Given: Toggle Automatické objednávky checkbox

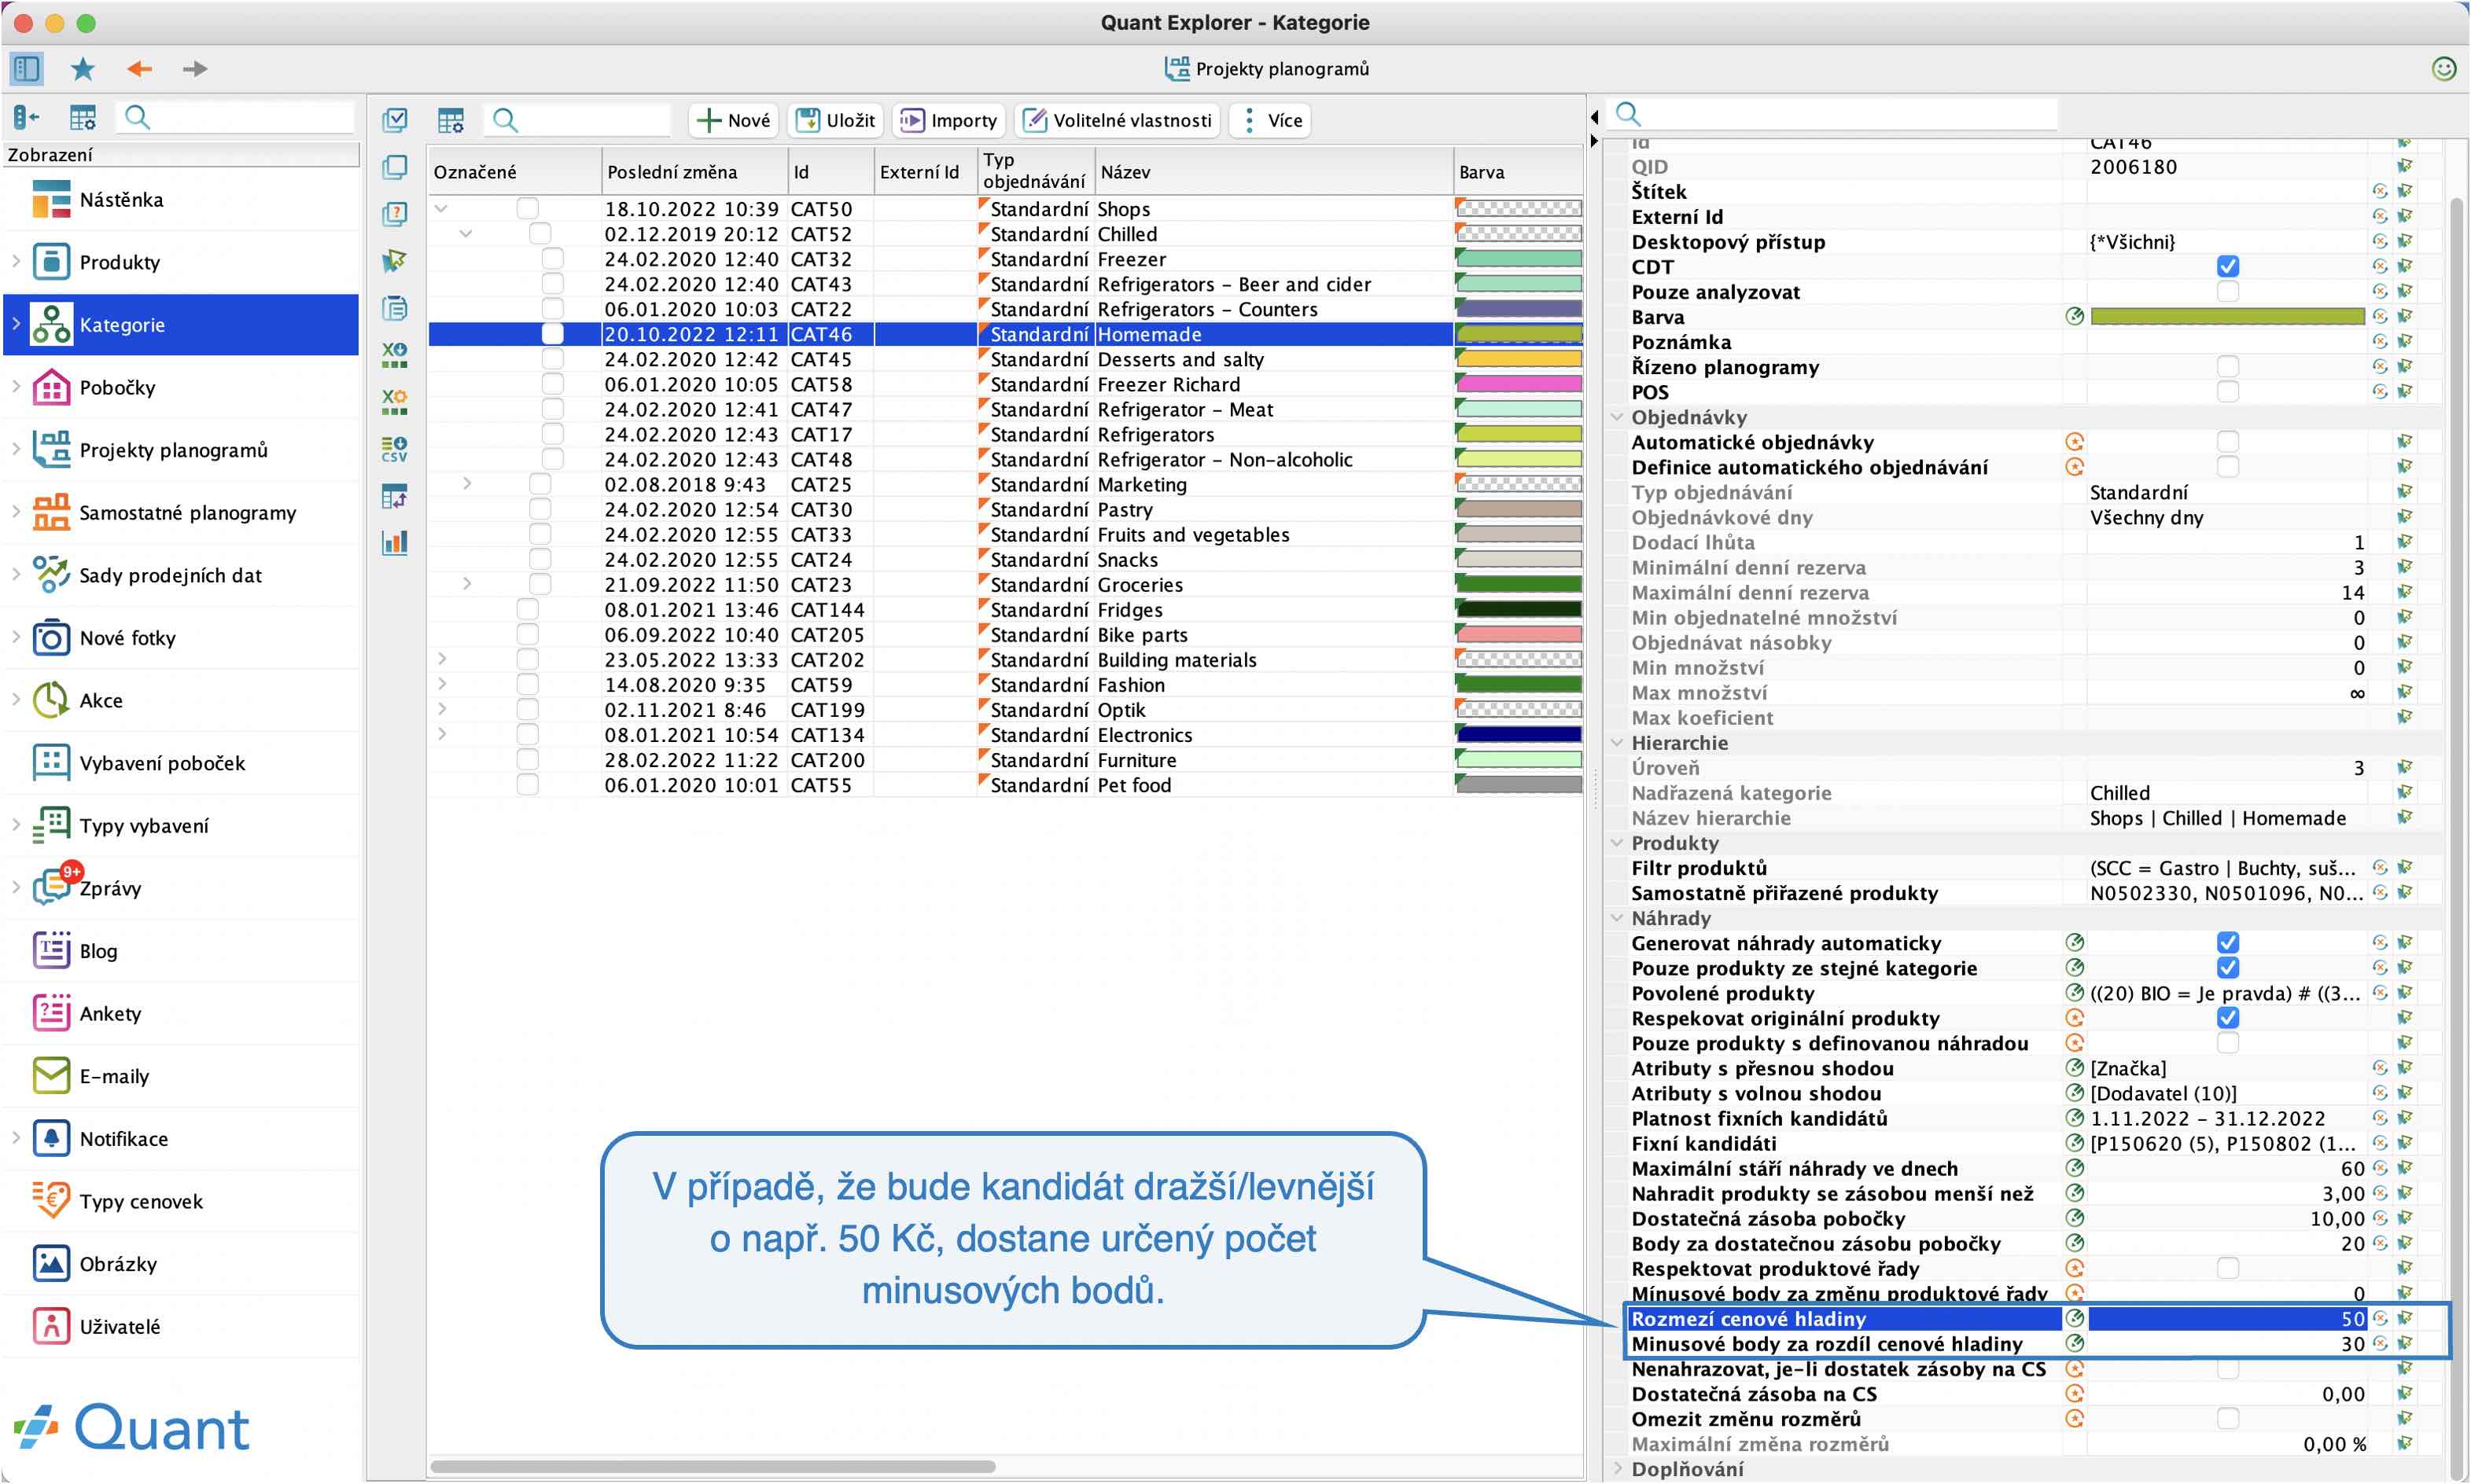Looking at the screenshot, I should pos(2227,442).
